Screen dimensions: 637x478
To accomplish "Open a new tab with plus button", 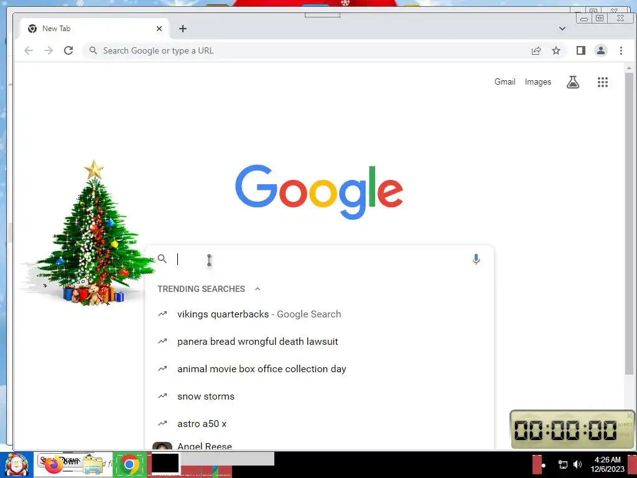I will point(183,29).
